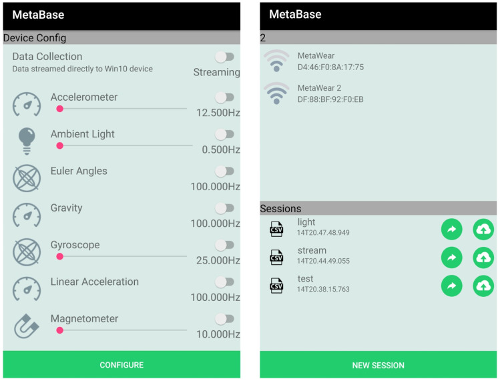This screenshot has height=381, width=500.
Task: Toggle the Data Collection streaming switch
Action: (225, 57)
